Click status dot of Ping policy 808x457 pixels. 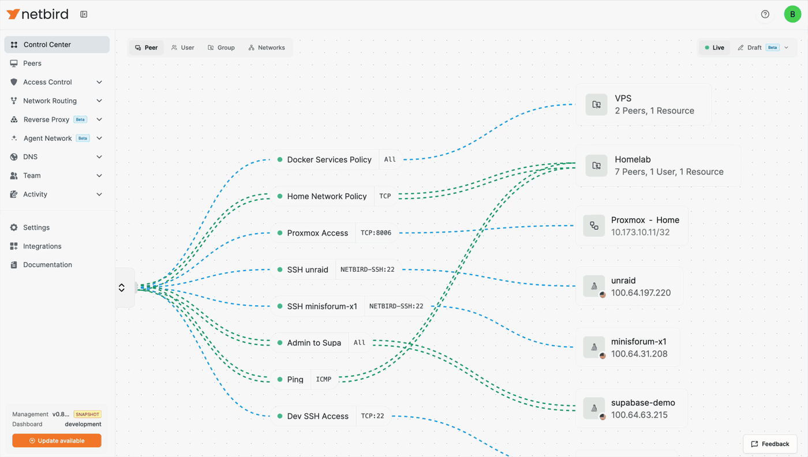point(280,379)
